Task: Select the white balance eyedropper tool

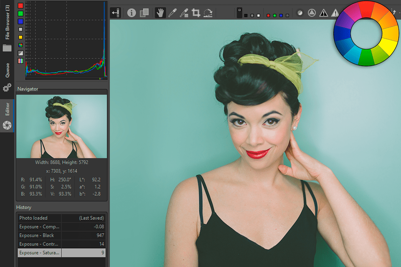Action: click(172, 13)
